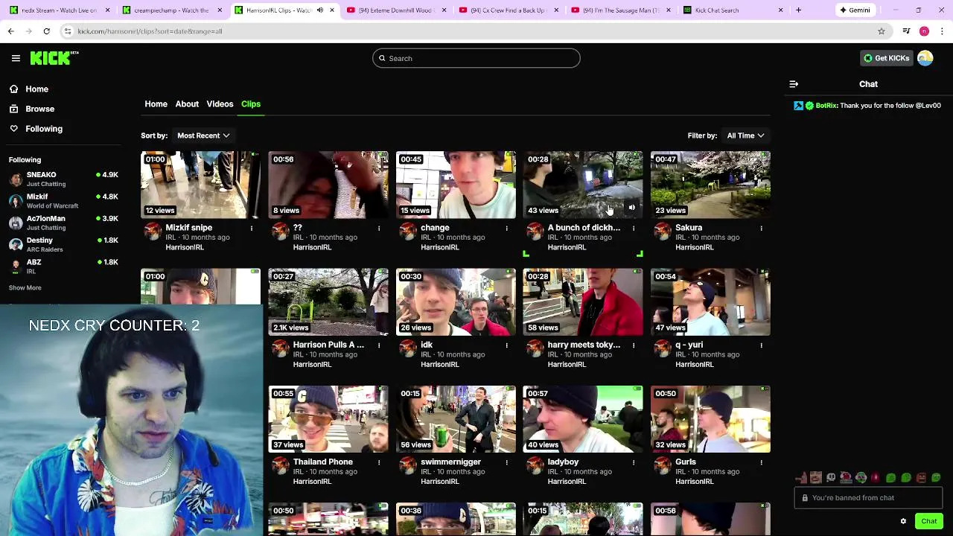This screenshot has width=953, height=536.
Task: Open options menu for change clip
Action: 507,229
